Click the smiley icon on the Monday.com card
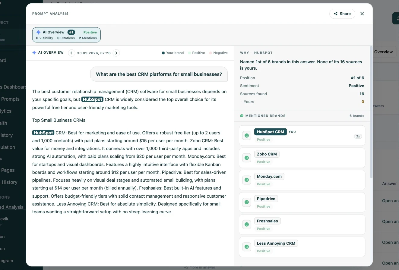Screen dimensions: 399x270 point(247,180)
